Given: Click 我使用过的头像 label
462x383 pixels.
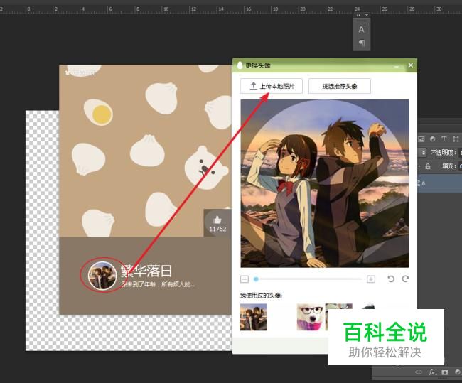Looking at the screenshot, I should 261,295.
